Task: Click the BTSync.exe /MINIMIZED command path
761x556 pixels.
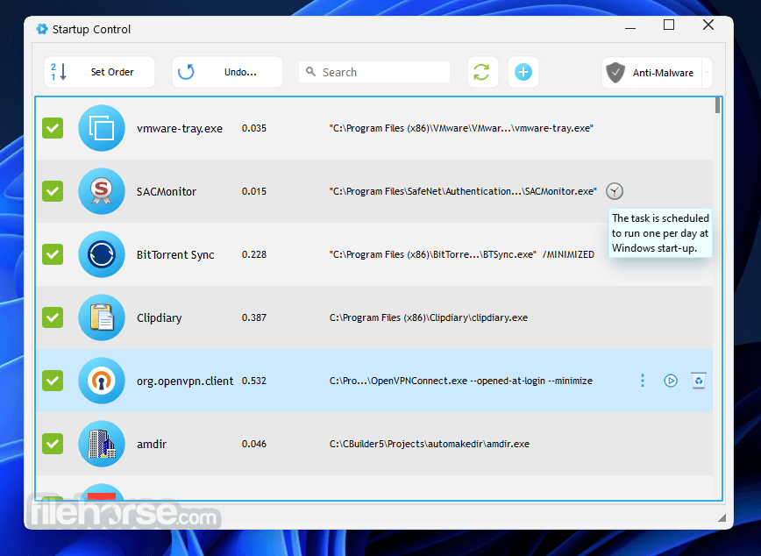Action: coord(461,254)
